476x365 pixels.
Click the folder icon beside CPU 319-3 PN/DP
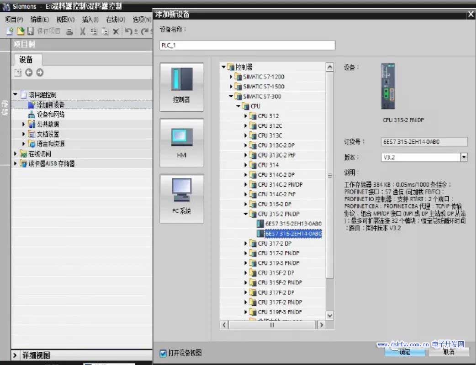tap(253, 263)
